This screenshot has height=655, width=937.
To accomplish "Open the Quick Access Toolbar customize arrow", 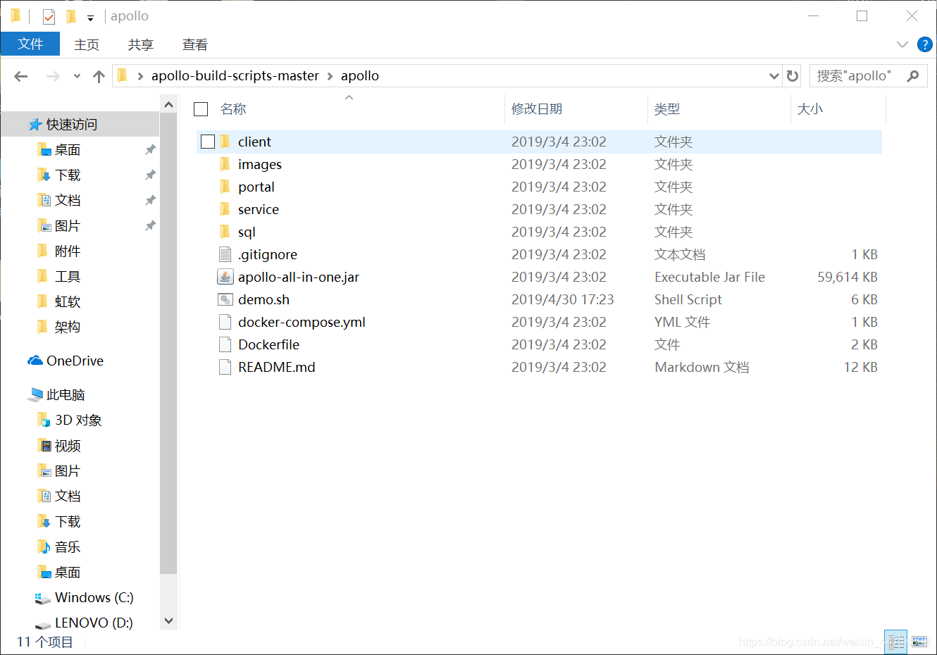I will (x=90, y=18).
